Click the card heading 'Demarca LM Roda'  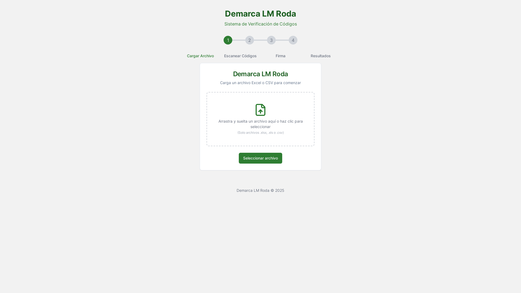(260, 74)
